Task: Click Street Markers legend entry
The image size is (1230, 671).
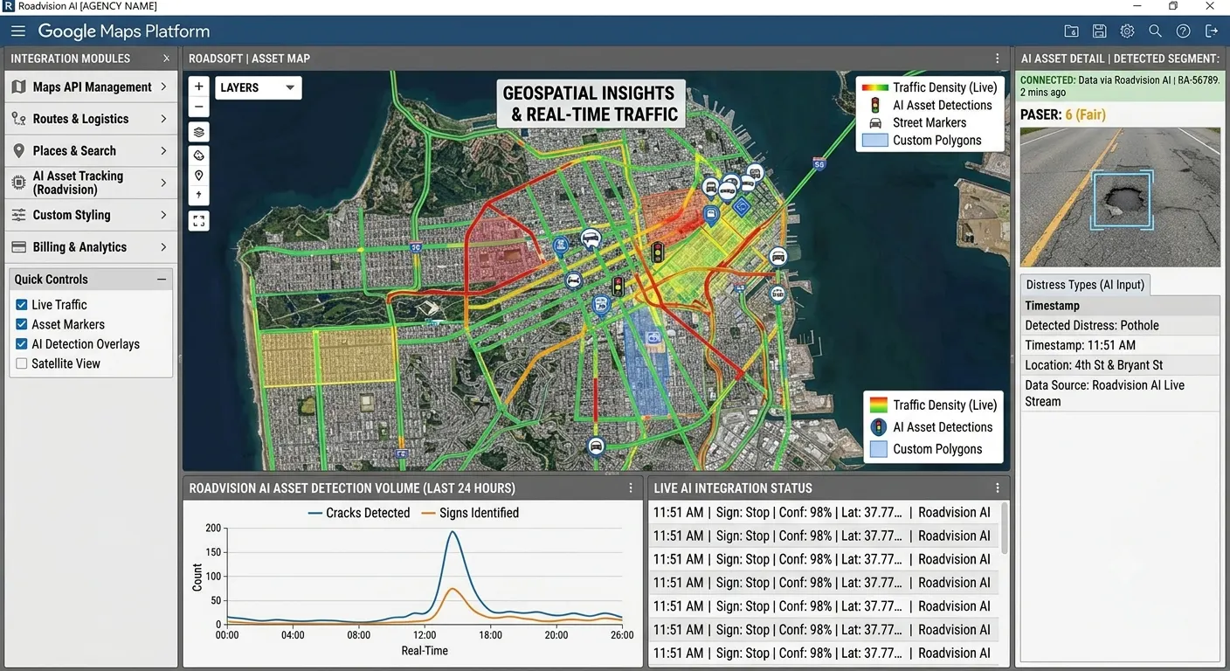Action: pyautogui.click(x=929, y=123)
